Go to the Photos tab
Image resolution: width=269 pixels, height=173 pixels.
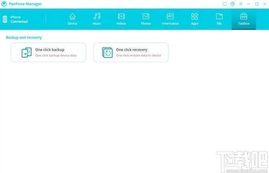tap(146, 19)
